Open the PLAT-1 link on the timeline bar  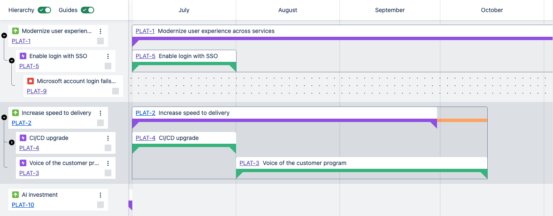[145, 31]
